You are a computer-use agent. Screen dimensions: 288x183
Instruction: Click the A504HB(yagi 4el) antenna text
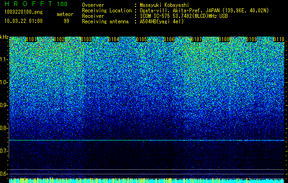(162, 22)
